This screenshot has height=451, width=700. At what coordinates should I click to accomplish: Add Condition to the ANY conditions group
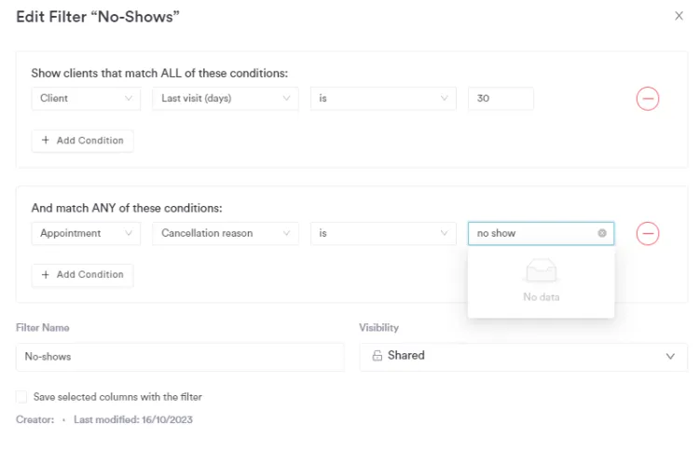(x=83, y=275)
